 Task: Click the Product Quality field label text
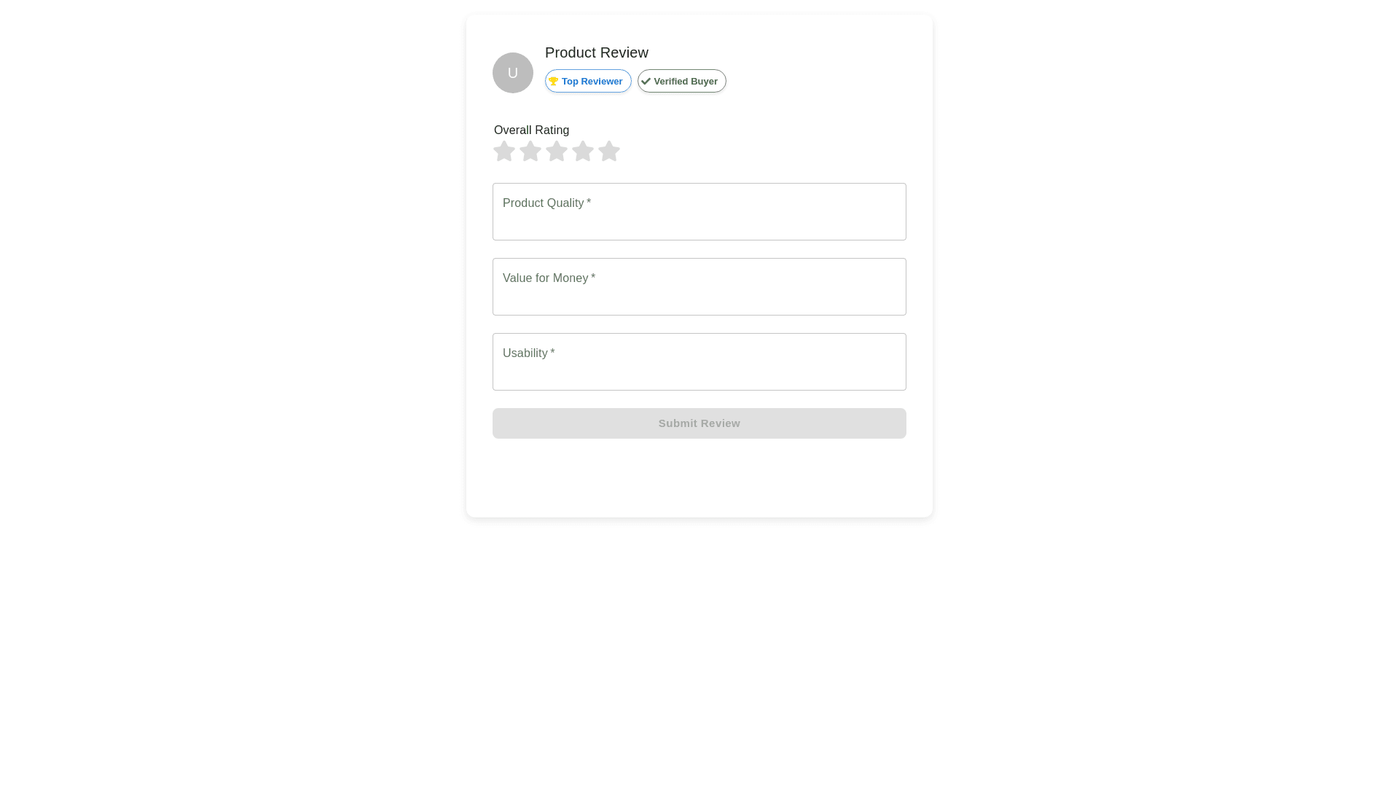coord(543,203)
